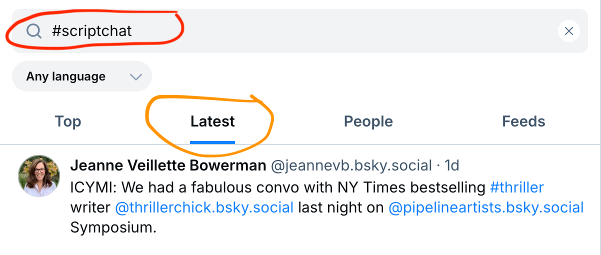Viewport: 601px width, 255px height.
Task: Click the #scriptchat search query text
Action: tap(92, 31)
